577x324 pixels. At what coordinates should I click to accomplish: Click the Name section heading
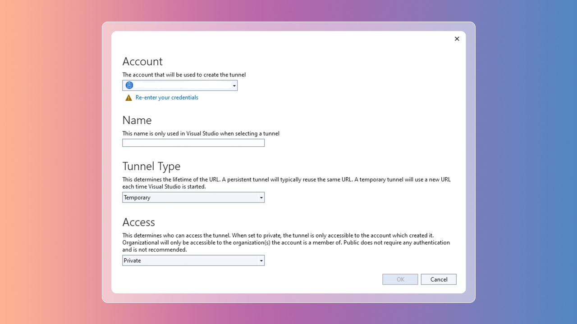[137, 120]
